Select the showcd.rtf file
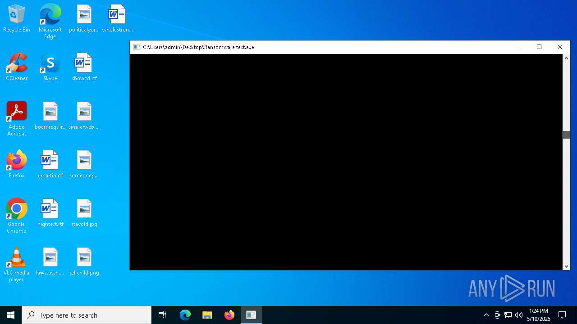 tap(84, 67)
